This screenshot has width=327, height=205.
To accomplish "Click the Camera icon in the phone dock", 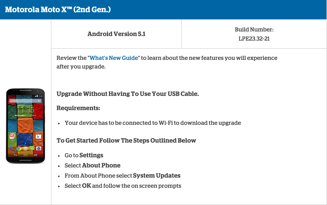I will pos(39,148).
